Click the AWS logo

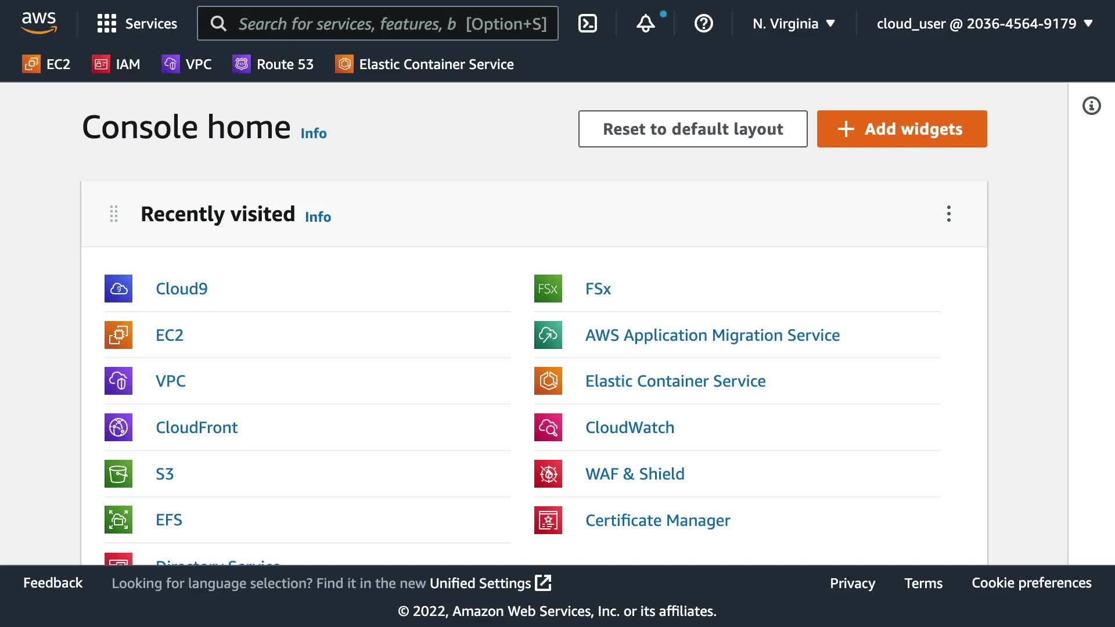click(39, 23)
